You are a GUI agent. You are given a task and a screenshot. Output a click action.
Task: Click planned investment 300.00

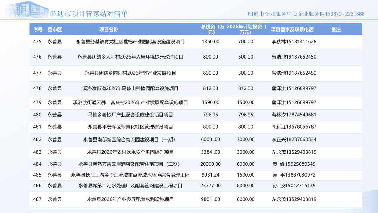(x=246, y=73)
